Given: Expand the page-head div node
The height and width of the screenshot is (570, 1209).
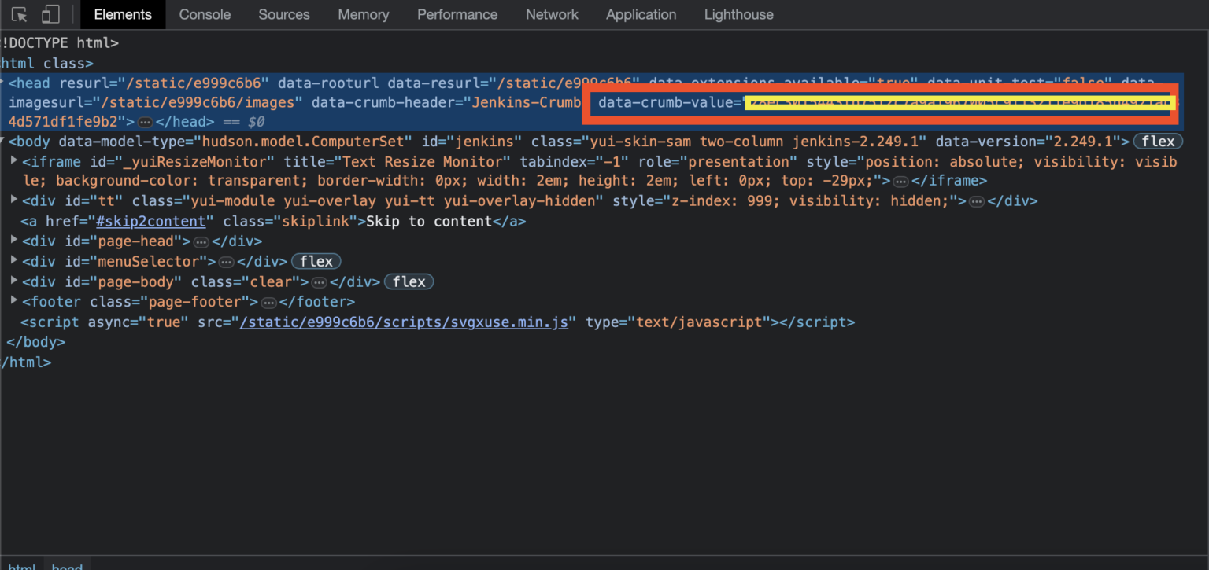Looking at the screenshot, I should [15, 241].
